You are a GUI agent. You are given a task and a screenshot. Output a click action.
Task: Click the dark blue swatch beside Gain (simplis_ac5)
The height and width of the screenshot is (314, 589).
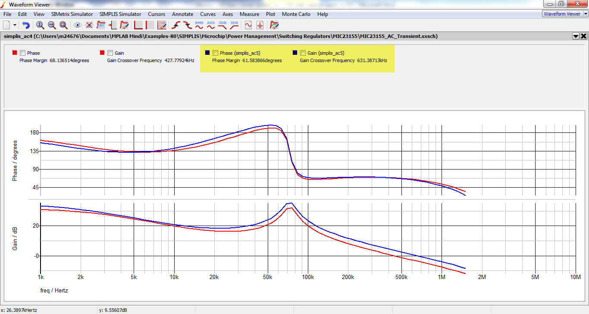point(295,53)
